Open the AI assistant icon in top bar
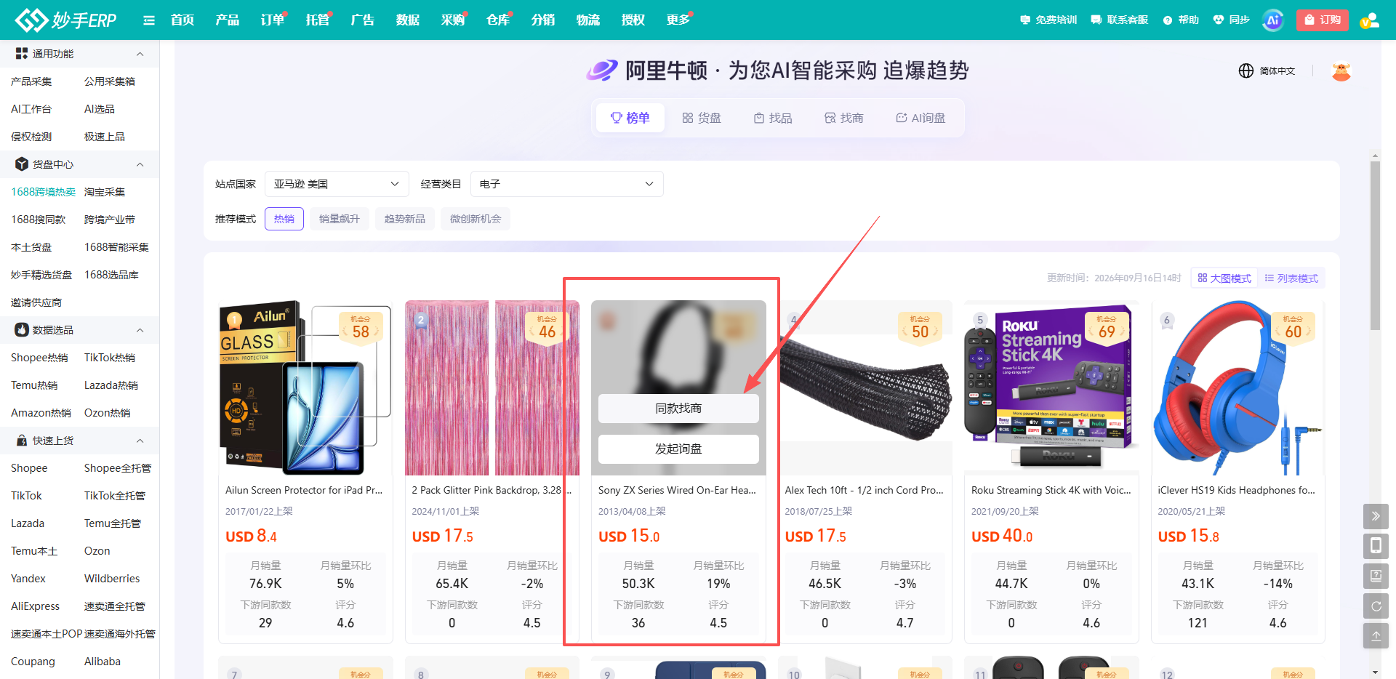Image resolution: width=1396 pixels, height=679 pixels. [x=1272, y=20]
